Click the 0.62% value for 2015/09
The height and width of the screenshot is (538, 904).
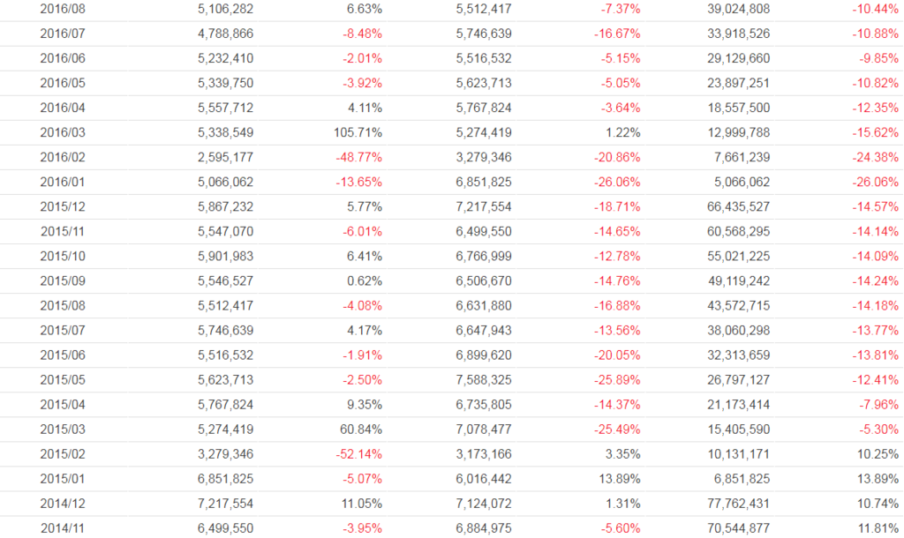(363, 280)
